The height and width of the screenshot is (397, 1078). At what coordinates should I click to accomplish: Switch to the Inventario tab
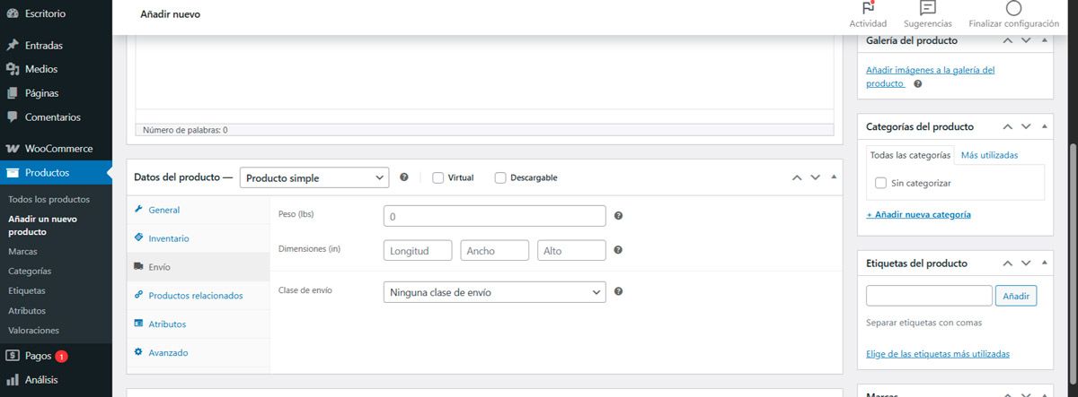(x=198, y=238)
